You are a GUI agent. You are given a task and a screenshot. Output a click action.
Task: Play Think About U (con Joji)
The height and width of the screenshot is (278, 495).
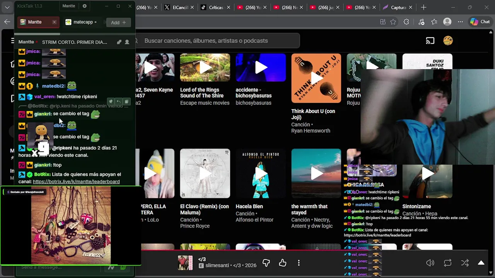316,78
